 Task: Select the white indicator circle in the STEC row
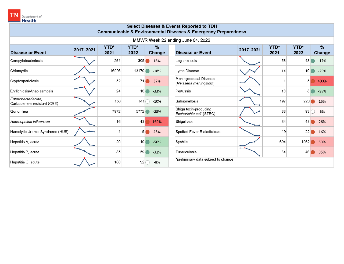(x=313, y=112)
